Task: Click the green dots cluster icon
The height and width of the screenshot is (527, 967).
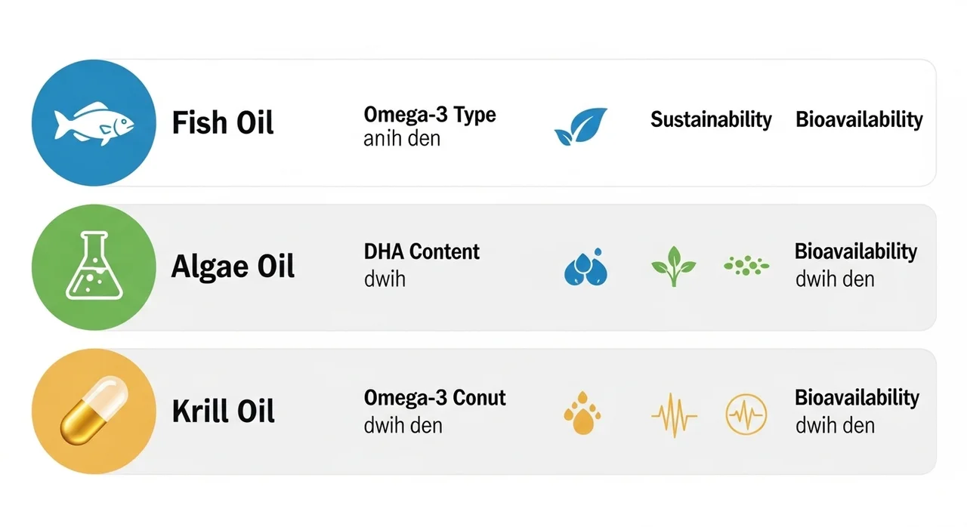Action: (746, 265)
